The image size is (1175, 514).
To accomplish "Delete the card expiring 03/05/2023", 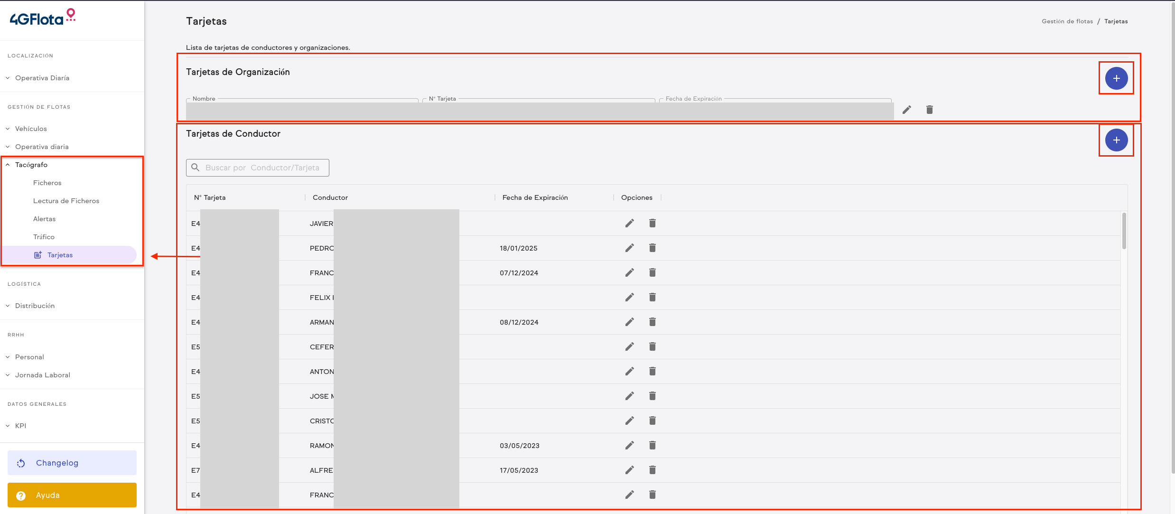I will pyautogui.click(x=653, y=445).
